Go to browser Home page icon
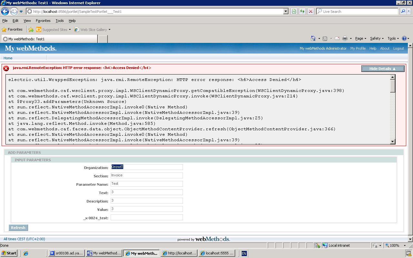The image size is (413, 258). pos(313,38)
